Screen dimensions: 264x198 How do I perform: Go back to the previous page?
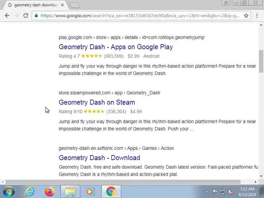pyautogui.click(x=7, y=16)
